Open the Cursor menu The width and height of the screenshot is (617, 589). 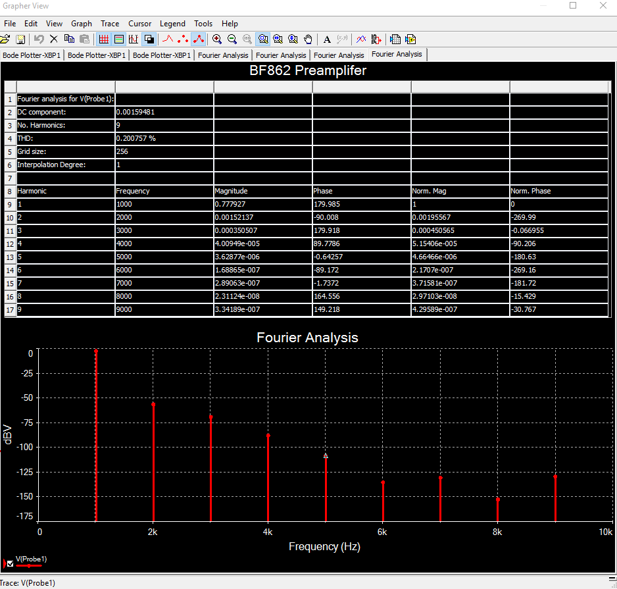click(139, 24)
